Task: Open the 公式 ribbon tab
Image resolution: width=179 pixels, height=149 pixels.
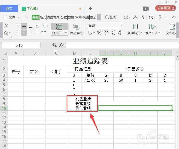Action: (x=64, y=17)
